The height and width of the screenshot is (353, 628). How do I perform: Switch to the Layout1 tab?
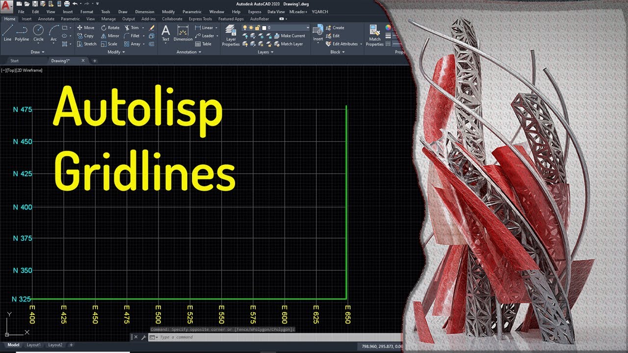33,345
